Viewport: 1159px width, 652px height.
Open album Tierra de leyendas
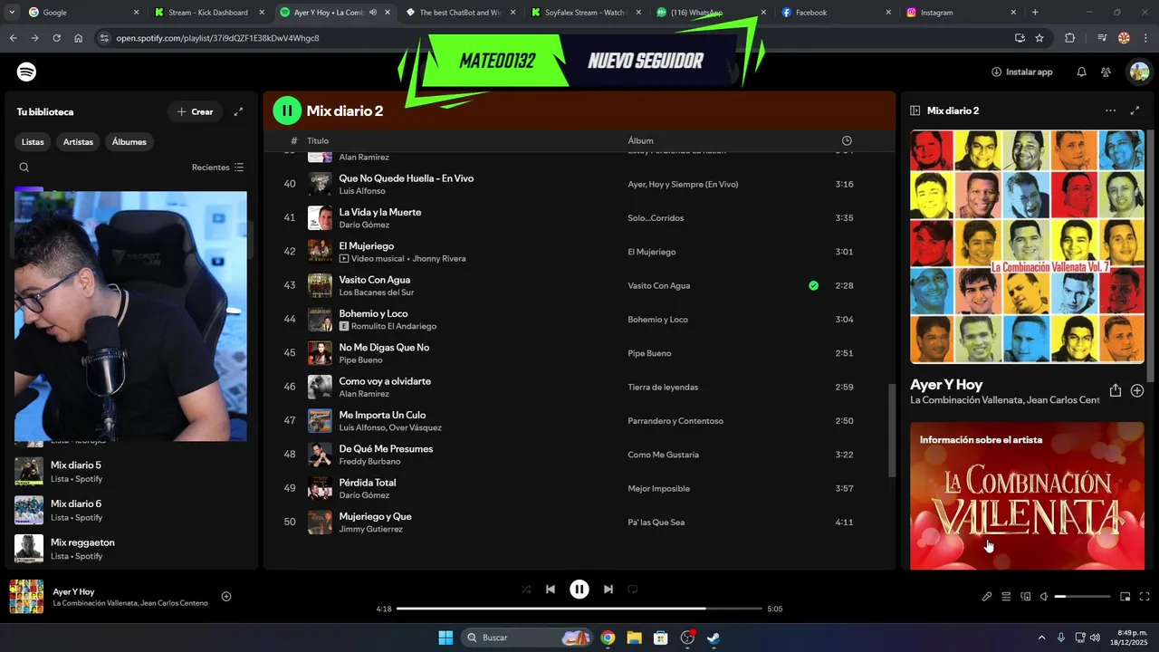pos(663,388)
